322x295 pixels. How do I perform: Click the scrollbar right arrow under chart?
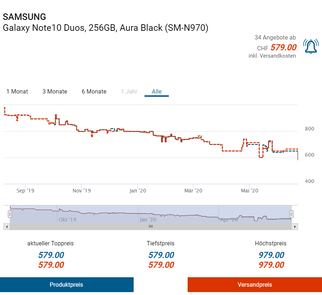295,227
